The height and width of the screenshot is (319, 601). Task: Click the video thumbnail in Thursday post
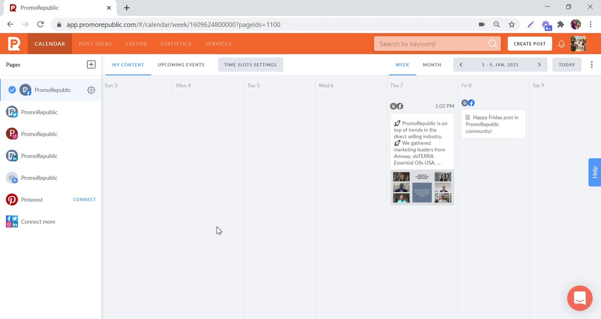click(x=422, y=187)
